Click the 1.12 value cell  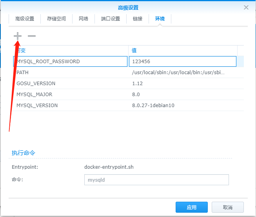pyautogui.click(x=137, y=84)
